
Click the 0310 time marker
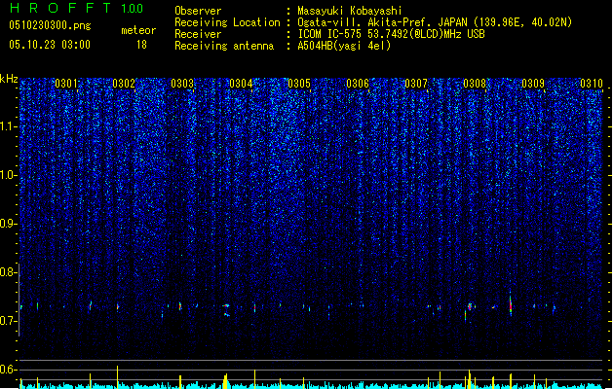[592, 84]
